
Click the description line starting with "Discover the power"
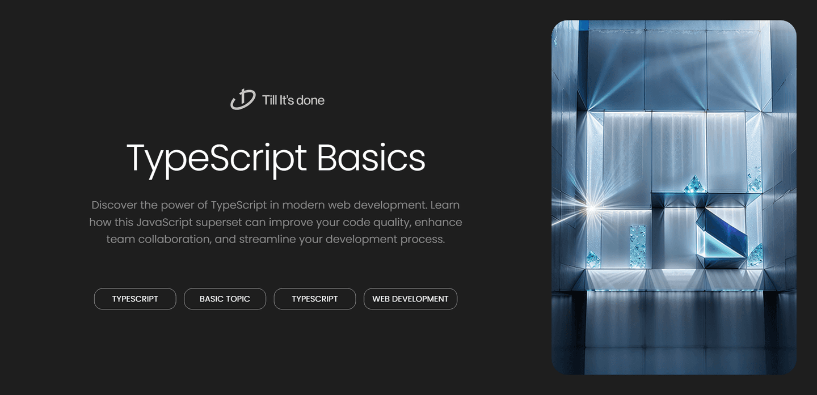click(275, 205)
